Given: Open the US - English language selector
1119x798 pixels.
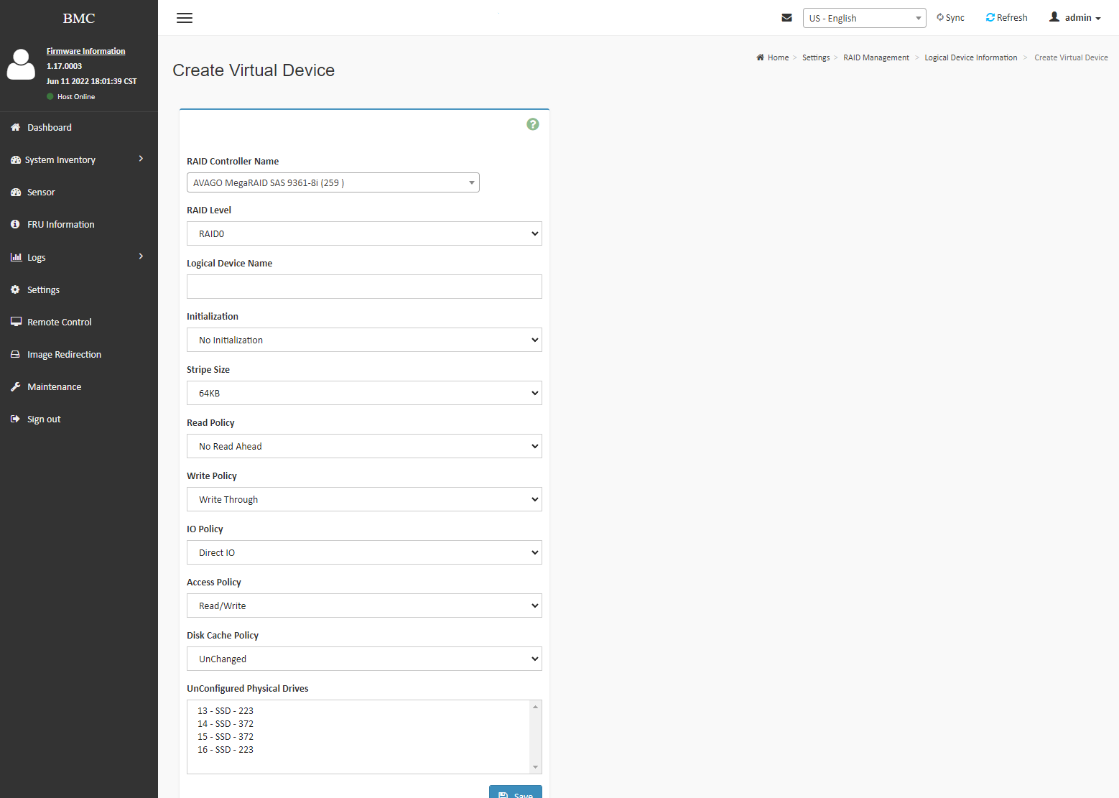Looking at the screenshot, I should click(x=864, y=18).
